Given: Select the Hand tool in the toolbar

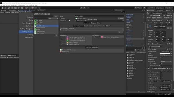Looking at the screenshot, I should [2, 8].
